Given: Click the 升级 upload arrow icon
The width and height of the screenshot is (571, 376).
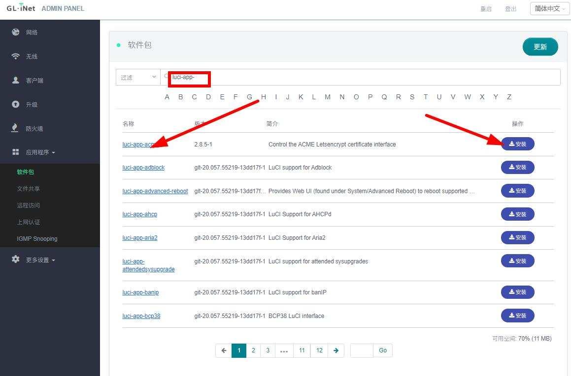Looking at the screenshot, I should (15, 104).
